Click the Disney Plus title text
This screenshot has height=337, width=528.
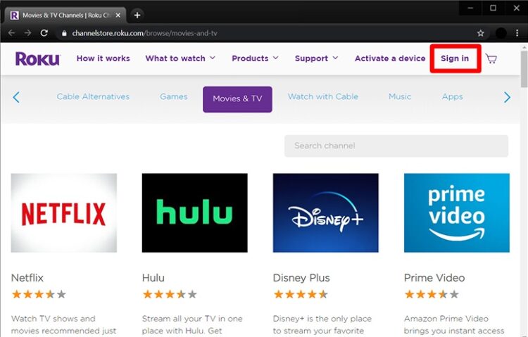click(x=301, y=278)
